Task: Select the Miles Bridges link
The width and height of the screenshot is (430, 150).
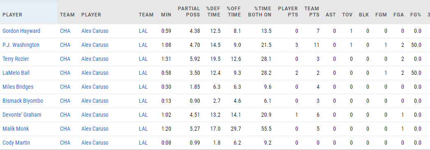Action: (x=18, y=87)
